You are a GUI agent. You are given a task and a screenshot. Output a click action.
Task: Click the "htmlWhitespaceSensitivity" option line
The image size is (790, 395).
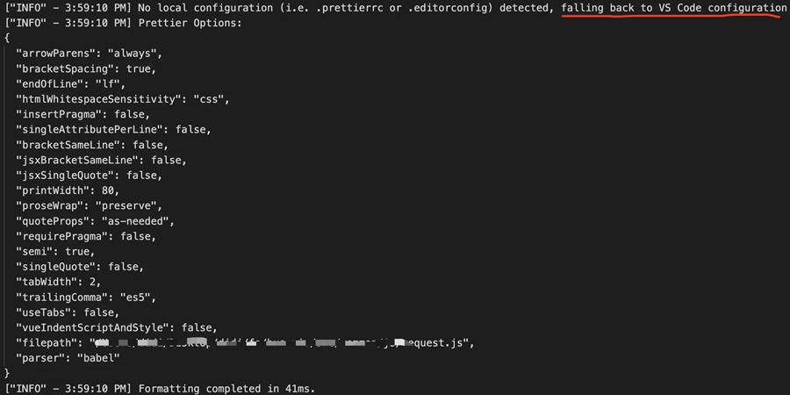(123, 99)
